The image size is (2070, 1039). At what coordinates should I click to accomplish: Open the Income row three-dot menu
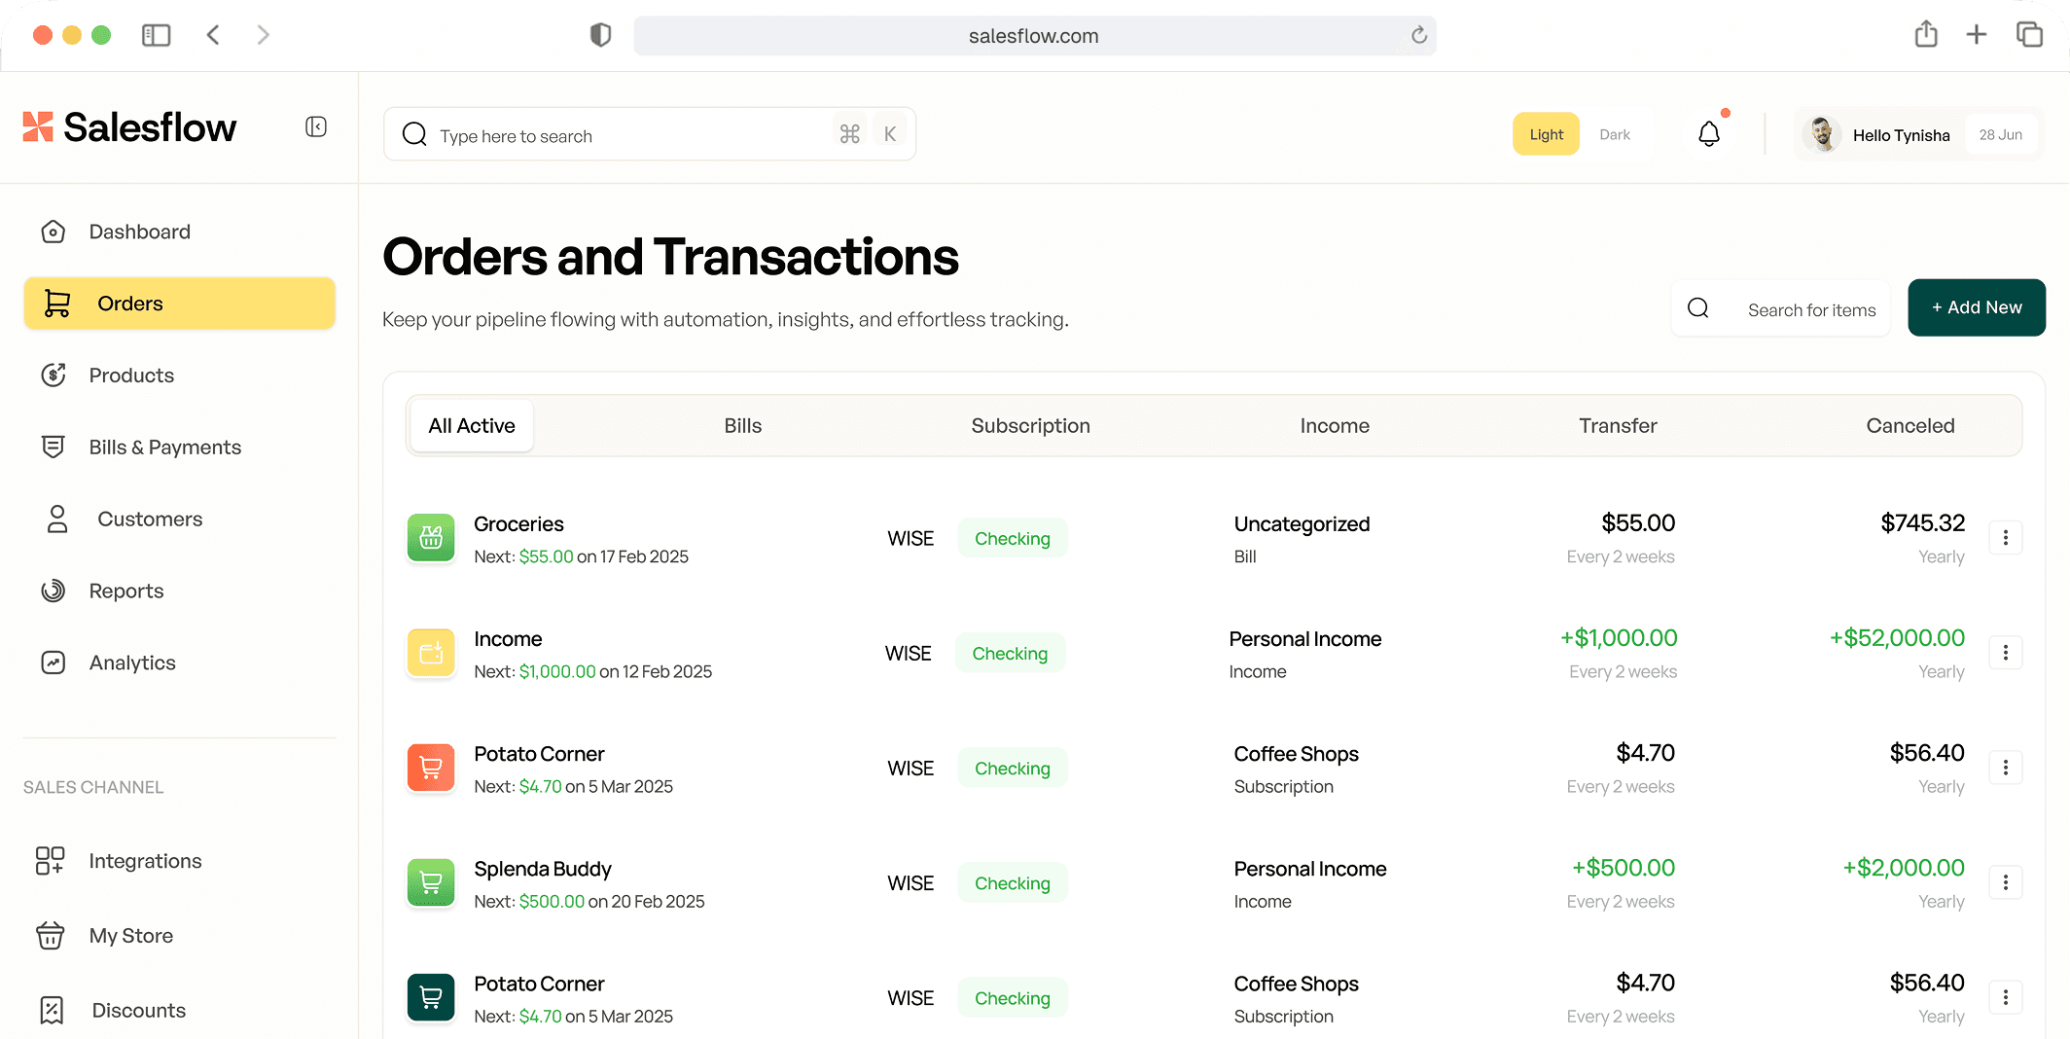(x=2006, y=653)
